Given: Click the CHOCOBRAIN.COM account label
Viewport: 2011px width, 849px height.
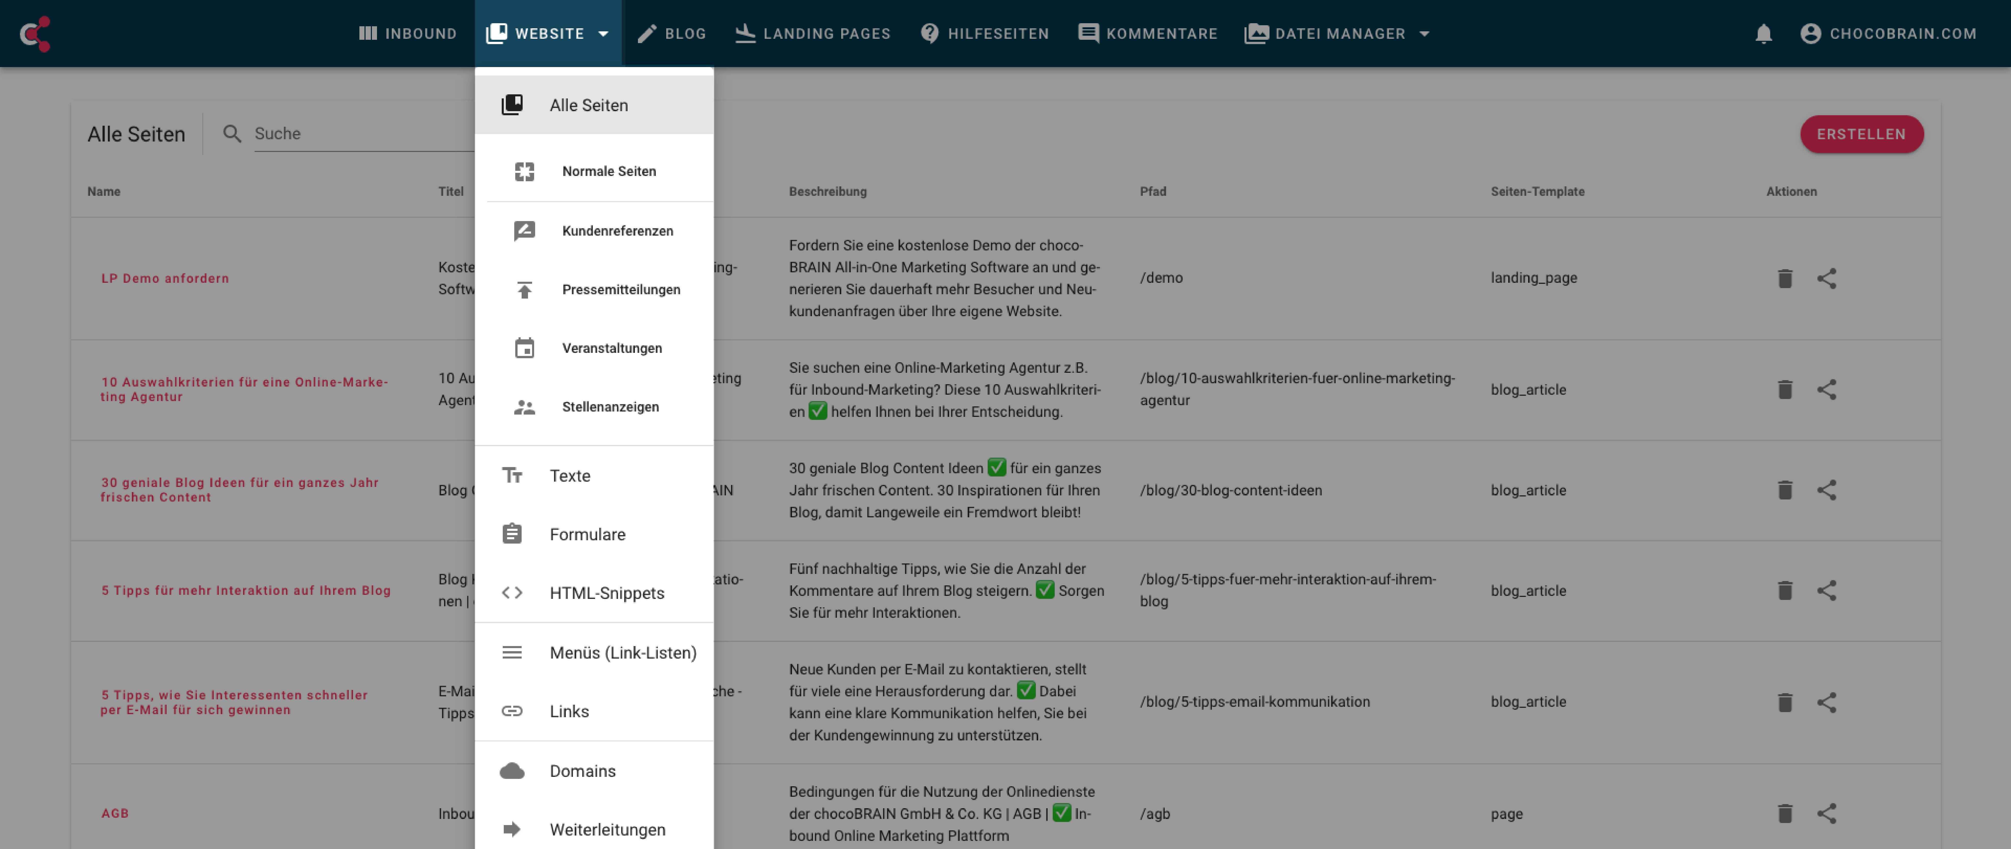Looking at the screenshot, I should [1903, 34].
